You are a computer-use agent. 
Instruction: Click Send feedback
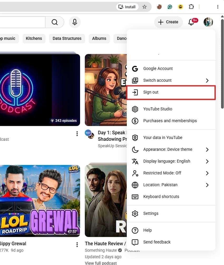coord(171,242)
